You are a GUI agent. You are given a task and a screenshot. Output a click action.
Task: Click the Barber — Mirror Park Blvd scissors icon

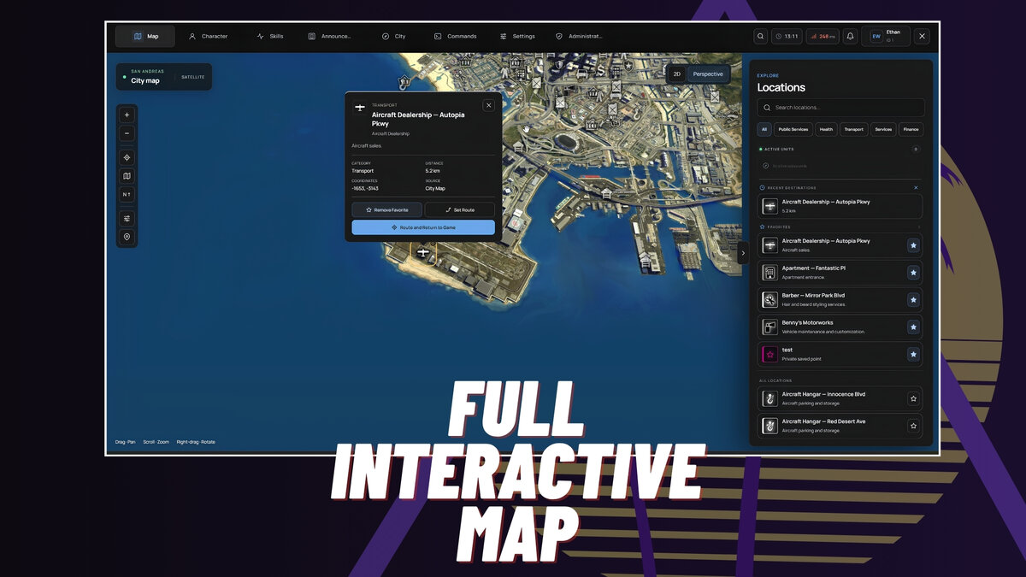click(769, 299)
